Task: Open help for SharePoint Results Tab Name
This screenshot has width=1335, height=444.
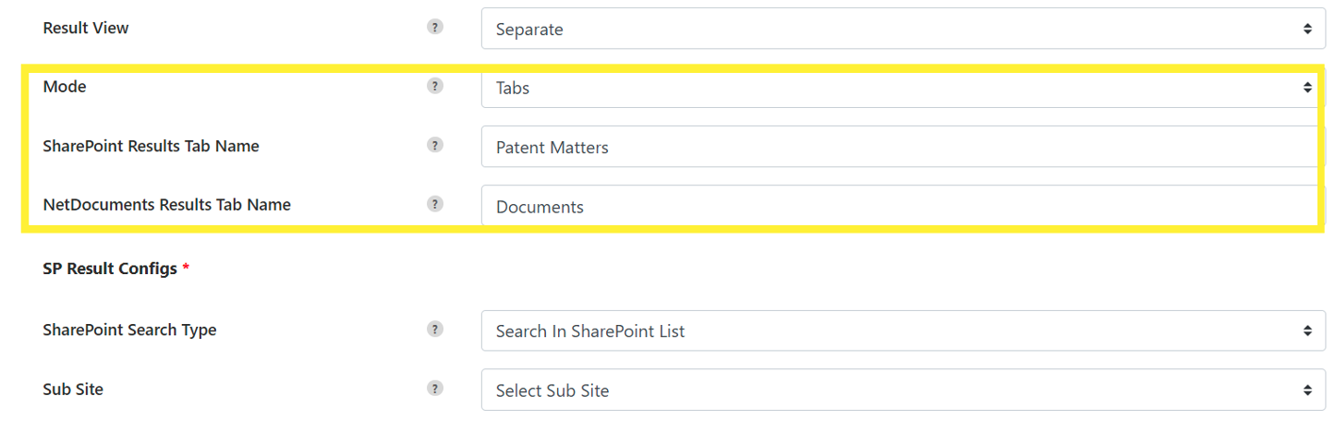Action: point(435,145)
